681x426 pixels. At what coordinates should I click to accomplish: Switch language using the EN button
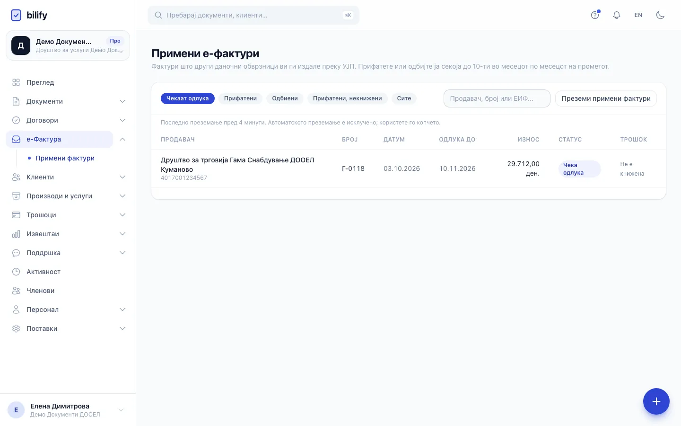pos(638,15)
